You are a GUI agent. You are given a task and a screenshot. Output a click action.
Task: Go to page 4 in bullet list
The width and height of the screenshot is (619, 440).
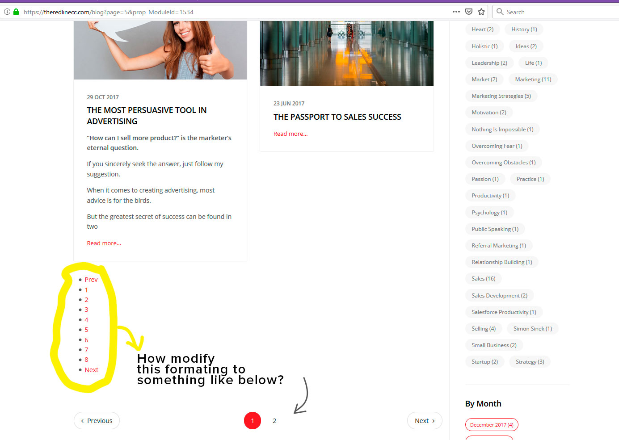(x=86, y=320)
